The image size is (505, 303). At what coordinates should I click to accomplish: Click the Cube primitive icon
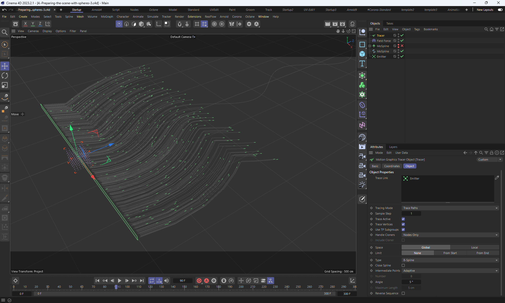(362, 54)
